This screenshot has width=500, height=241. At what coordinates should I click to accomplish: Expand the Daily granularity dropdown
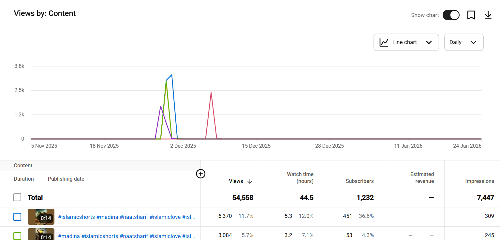click(463, 42)
